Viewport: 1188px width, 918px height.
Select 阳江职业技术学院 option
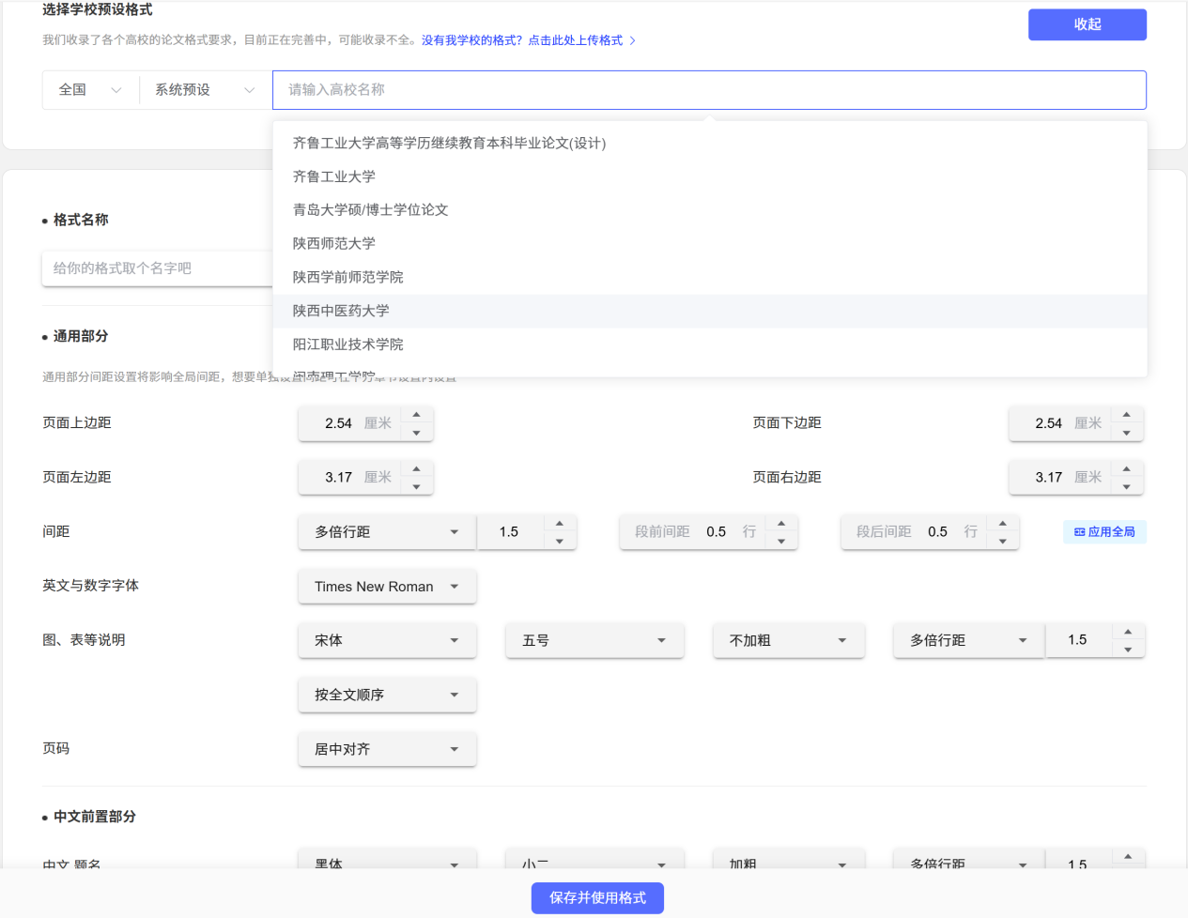coord(709,344)
